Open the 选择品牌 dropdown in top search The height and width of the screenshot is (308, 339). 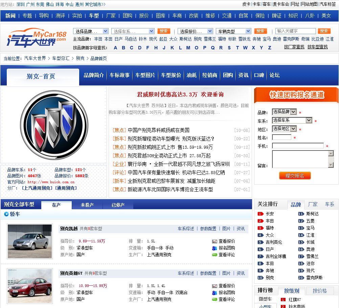pyautogui.click(x=91, y=31)
